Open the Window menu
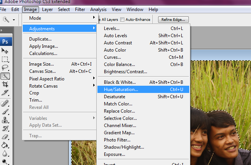Image resolution: width=251 pixels, height=165 pixels. (135, 9)
